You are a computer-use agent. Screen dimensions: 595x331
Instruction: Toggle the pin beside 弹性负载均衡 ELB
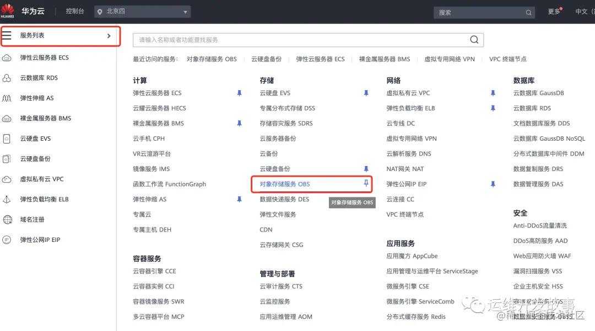point(493,108)
